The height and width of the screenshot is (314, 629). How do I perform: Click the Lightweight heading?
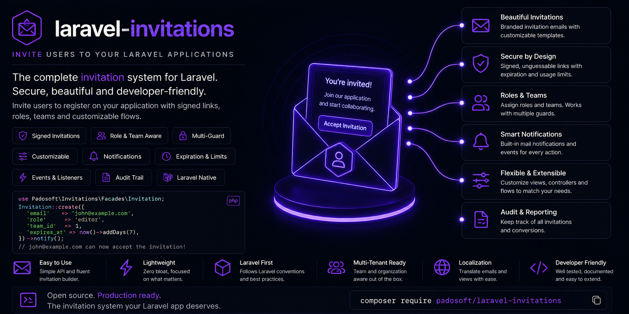(159, 263)
